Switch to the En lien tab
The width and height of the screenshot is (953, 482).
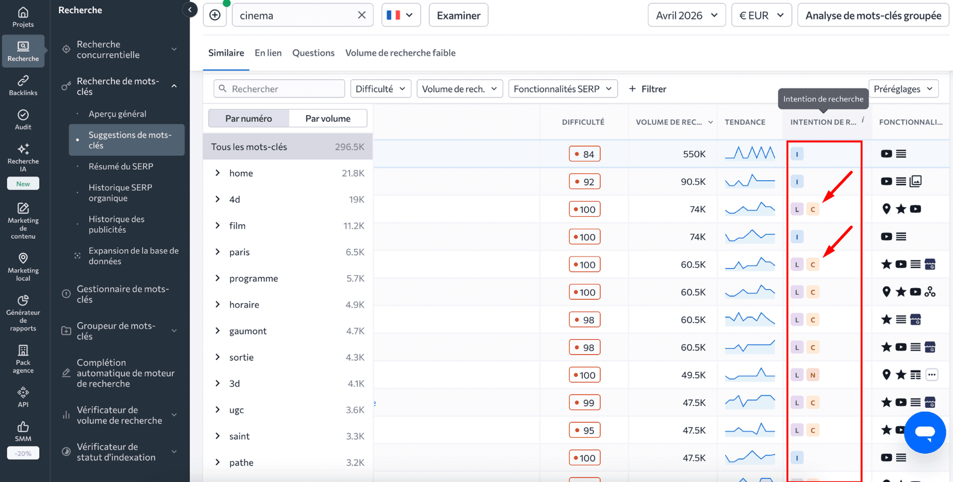click(x=268, y=53)
